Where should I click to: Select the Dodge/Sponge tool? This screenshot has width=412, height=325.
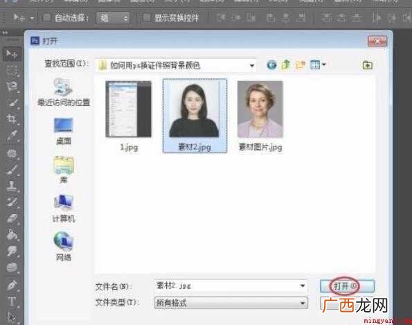click(12, 267)
